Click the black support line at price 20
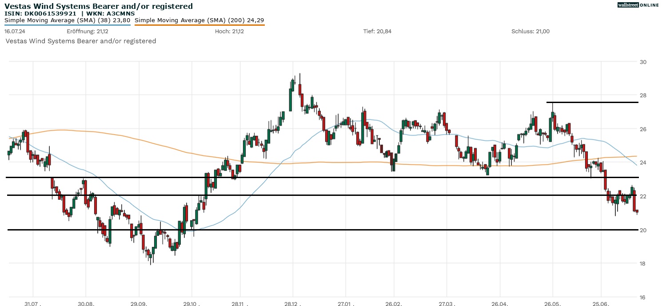Viewport: 662px width, 306px height. click(x=311, y=230)
